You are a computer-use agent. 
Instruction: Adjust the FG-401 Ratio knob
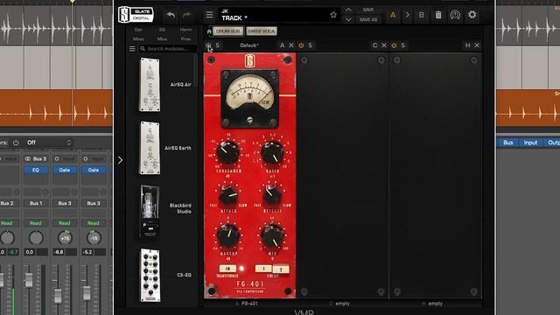click(272, 152)
